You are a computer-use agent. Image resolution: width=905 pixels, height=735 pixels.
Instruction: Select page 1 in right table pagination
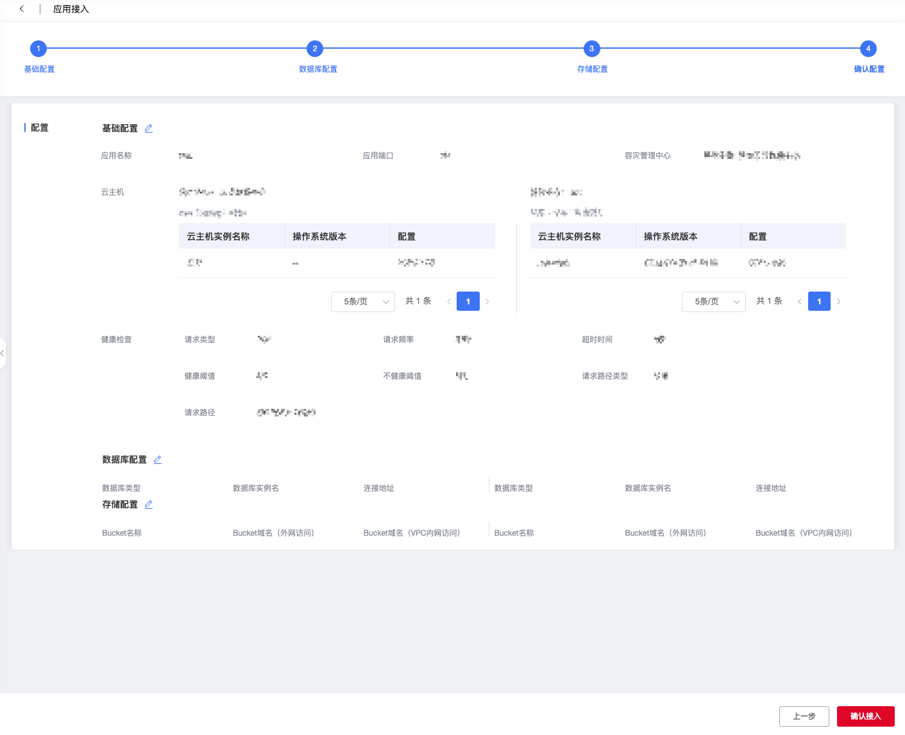(x=819, y=301)
